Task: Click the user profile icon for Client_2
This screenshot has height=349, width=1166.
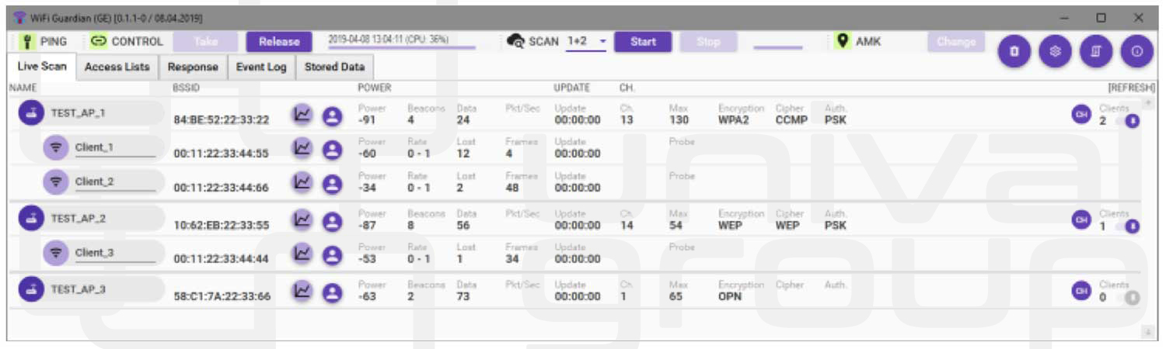Action: (x=332, y=182)
